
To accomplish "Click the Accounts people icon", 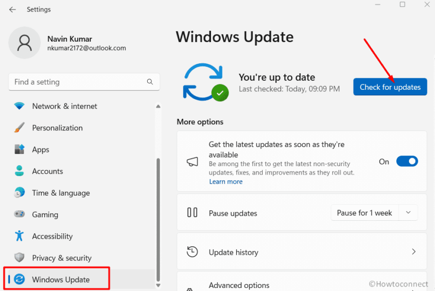I will pos(19,171).
